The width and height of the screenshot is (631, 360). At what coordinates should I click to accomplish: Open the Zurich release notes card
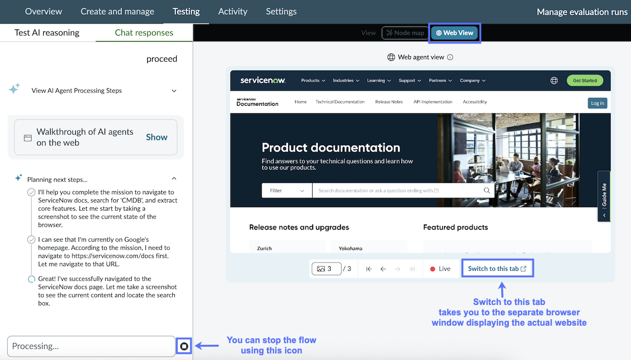pos(287,247)
